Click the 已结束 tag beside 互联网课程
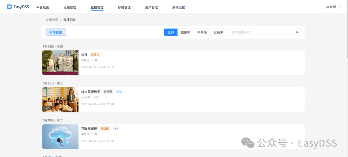The width and height of the screenshot is (348, 157). (x=104, y=128)
